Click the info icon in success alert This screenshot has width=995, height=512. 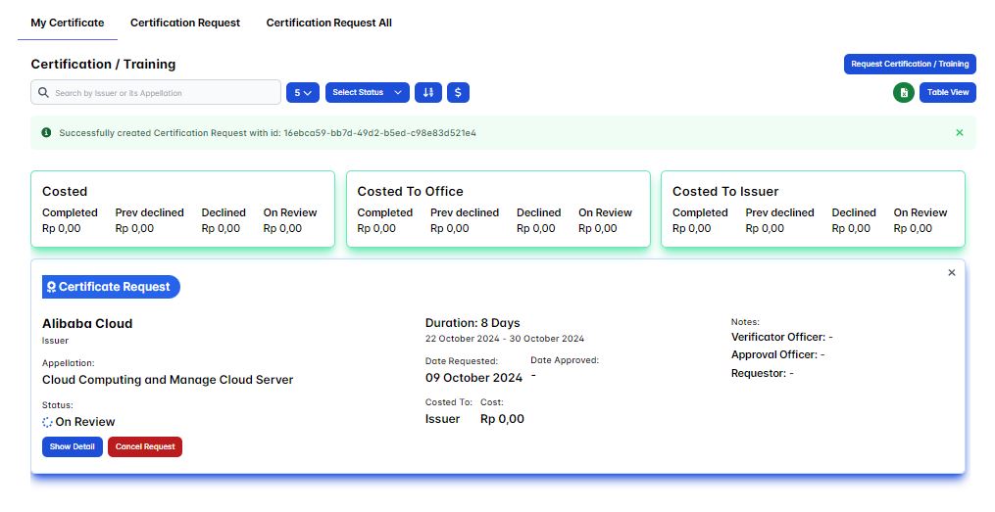pos(46,132)
